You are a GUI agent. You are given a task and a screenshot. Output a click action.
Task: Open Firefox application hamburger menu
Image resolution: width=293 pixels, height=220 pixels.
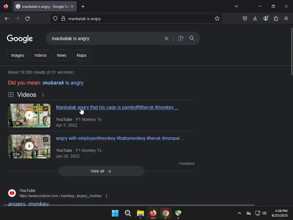tap(286, 19)
